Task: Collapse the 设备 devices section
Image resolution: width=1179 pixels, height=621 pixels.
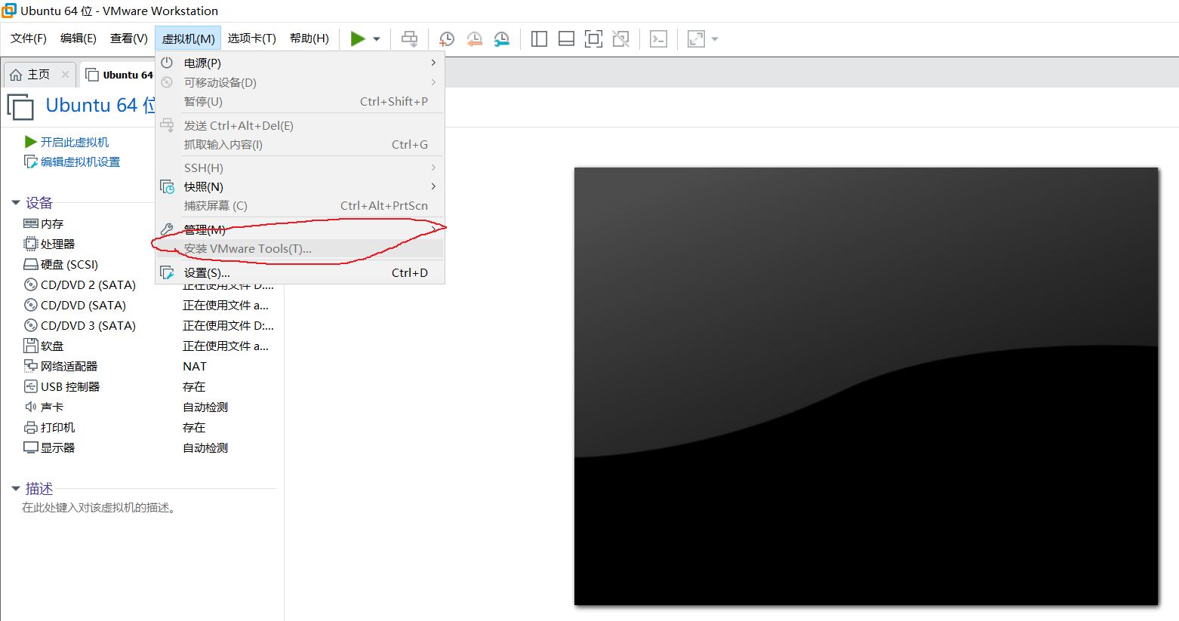Action: click(16, 203)
